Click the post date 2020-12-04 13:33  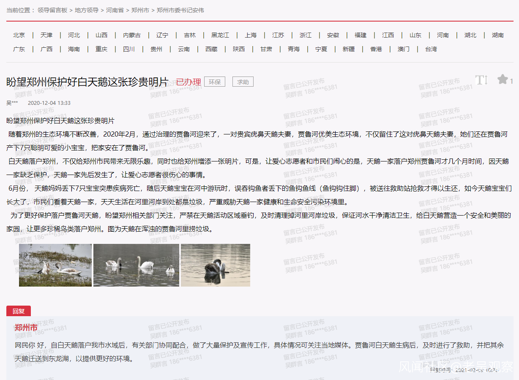point(49,103)
